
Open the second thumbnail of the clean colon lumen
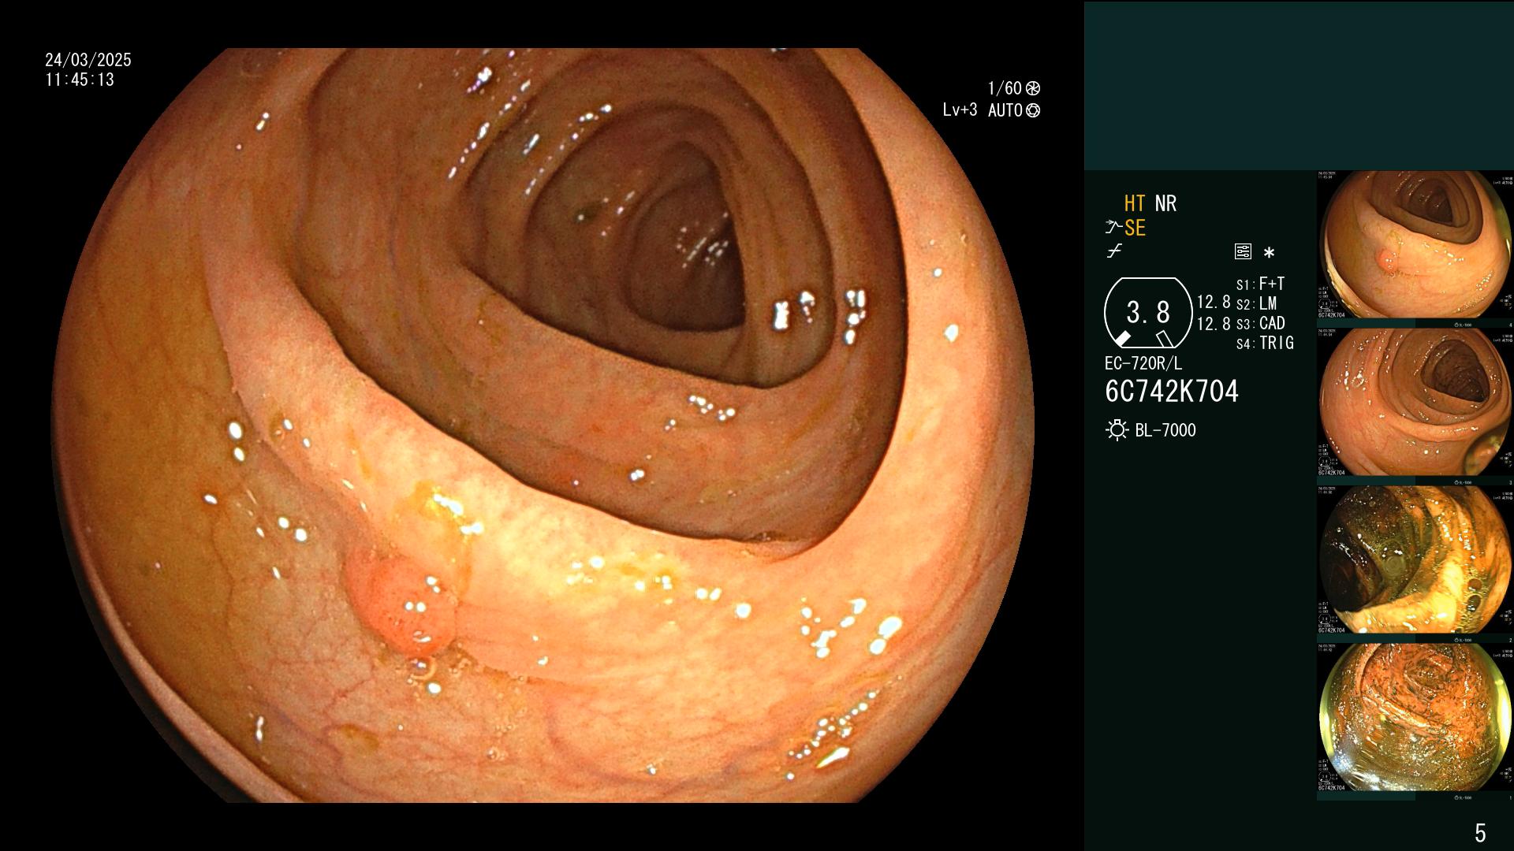(x=1415, y=402)
